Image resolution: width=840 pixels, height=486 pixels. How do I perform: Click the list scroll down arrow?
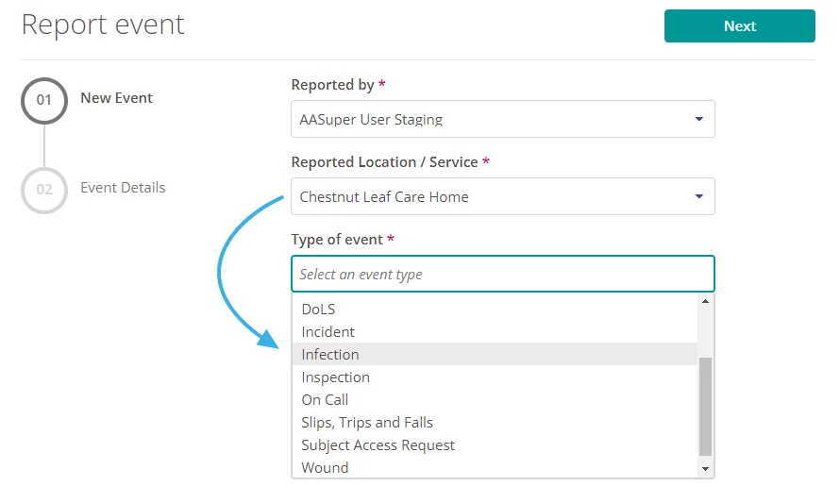[x=704, y=468]
